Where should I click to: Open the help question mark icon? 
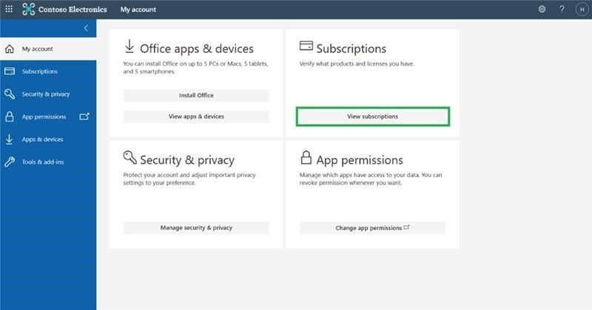(562, 9)
